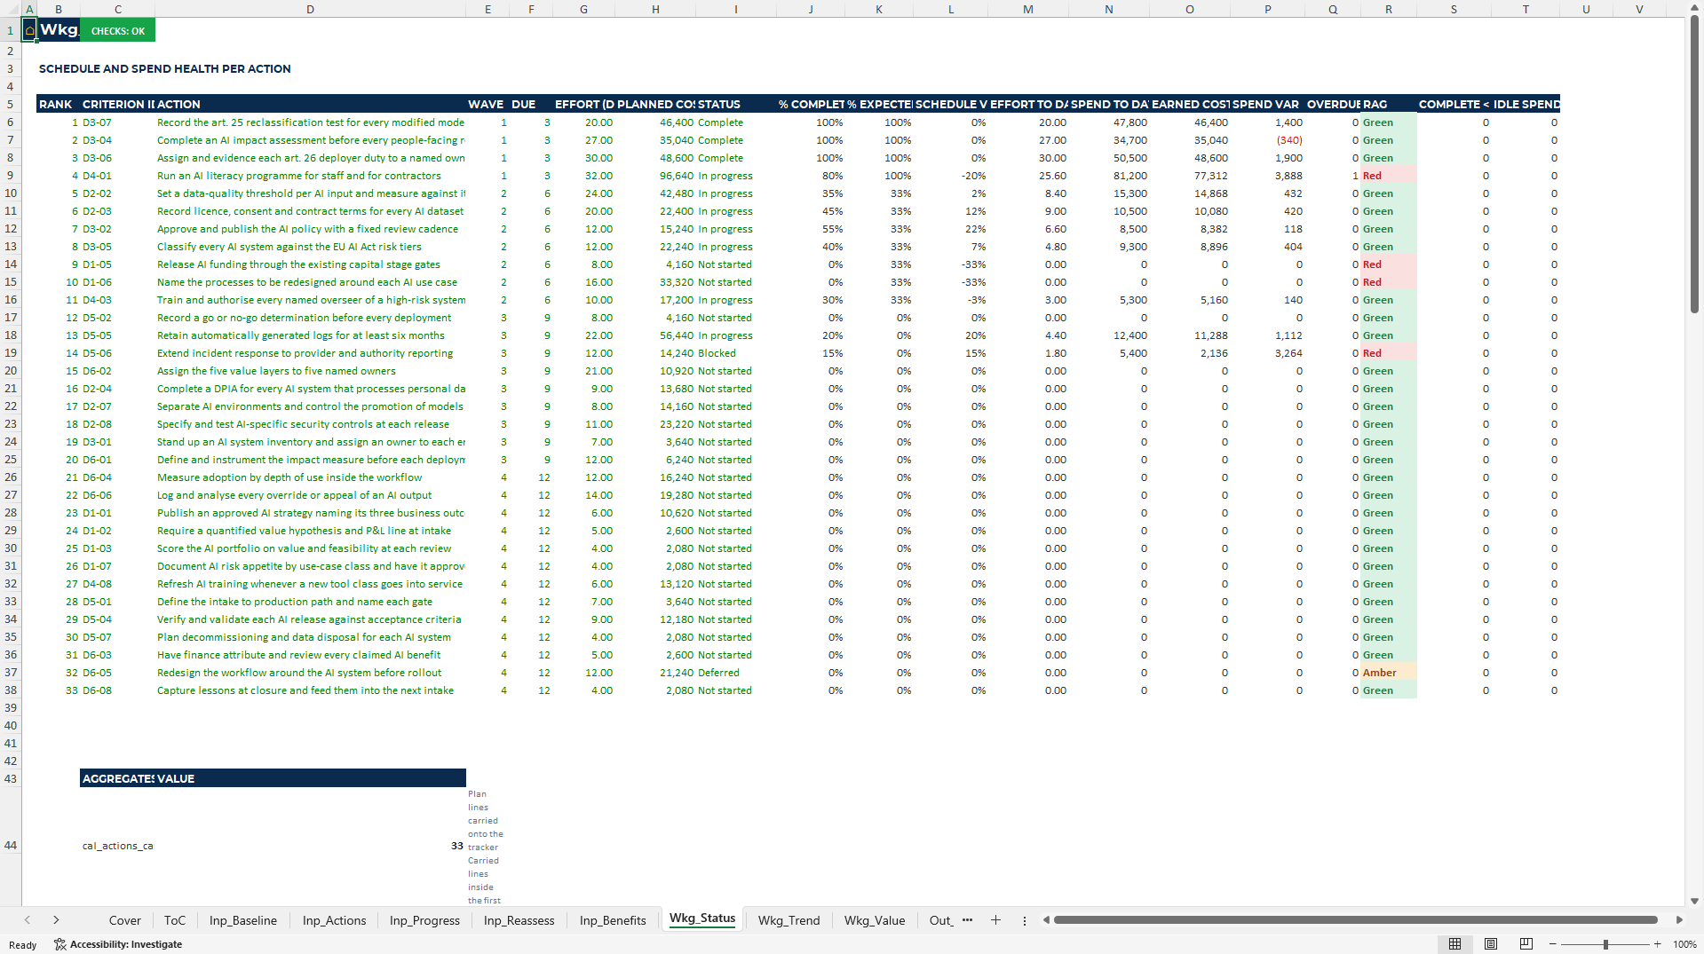Select earned cost 77,312 cell
The height and width of the screenshot is (954, 1704).
[x=1190, y=176]
